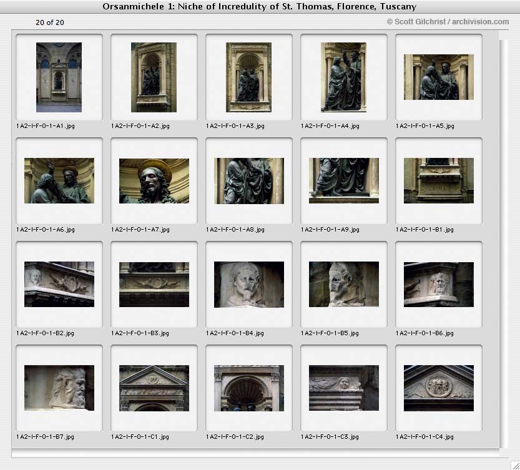Click filename label 1A2-I-F-O-1-C4.jpg
The height and width of the screenshot is (470, 520).
pyautogui.click(x=425, y=437)
